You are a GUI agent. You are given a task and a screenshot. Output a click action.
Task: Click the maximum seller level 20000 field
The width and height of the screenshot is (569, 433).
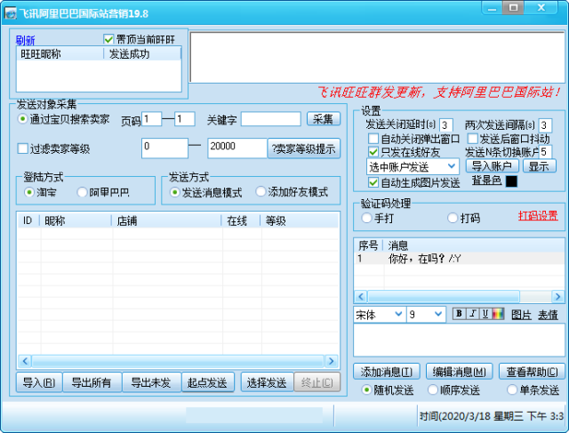click(237, 148)
